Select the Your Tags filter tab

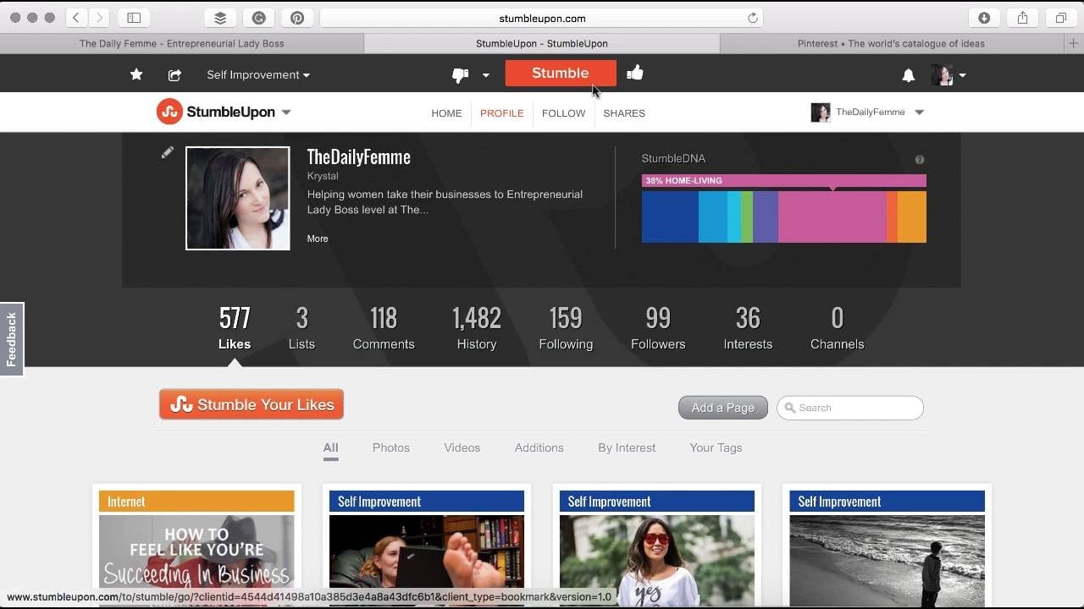point(716,448)
